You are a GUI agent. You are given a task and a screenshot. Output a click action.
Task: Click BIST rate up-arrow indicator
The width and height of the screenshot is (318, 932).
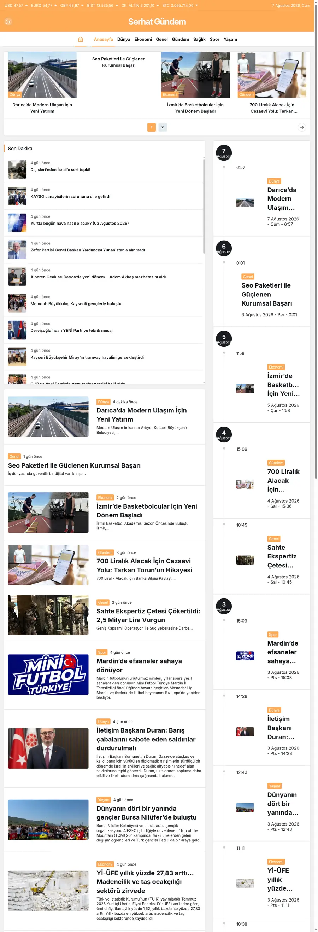click(117, 5)
